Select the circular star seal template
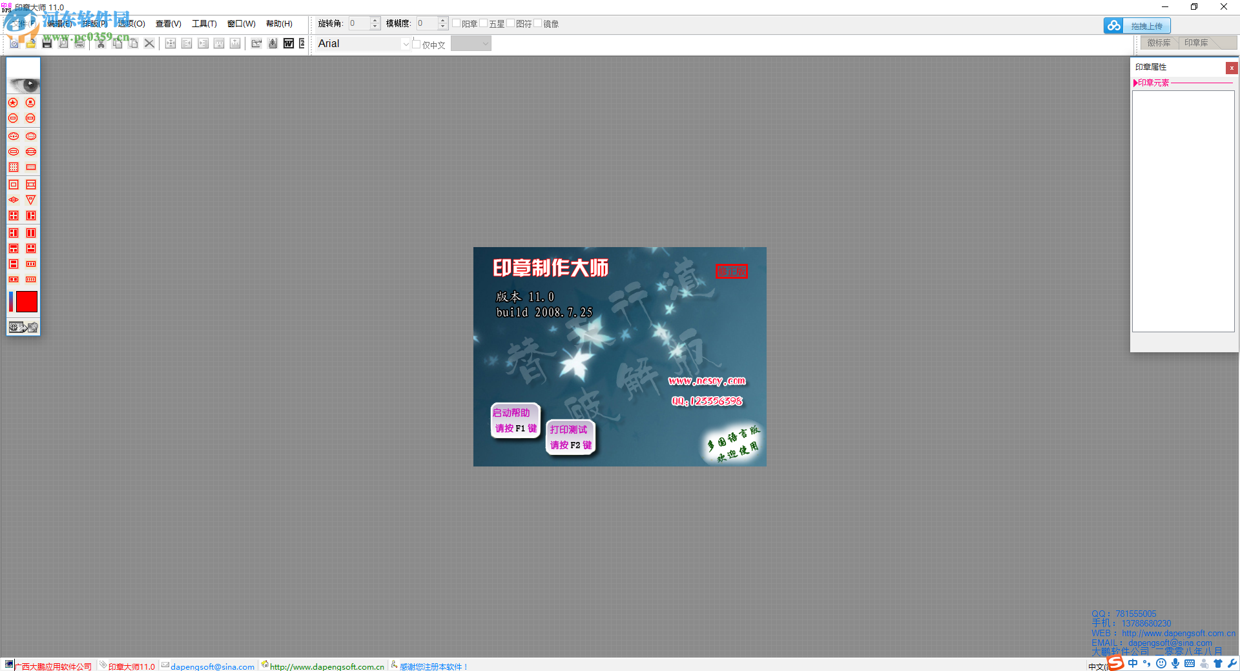Viewport: 1240px width, 671px height. (13, 103)
